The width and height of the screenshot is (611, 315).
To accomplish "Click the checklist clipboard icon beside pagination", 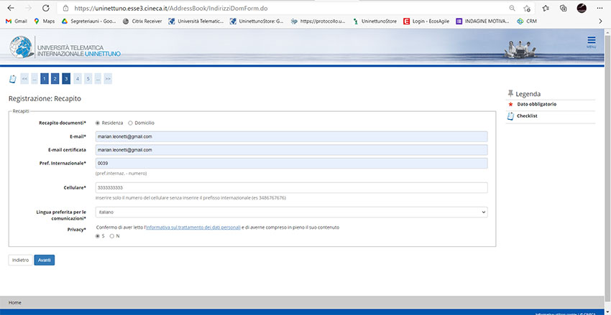I will pos(12,79).
